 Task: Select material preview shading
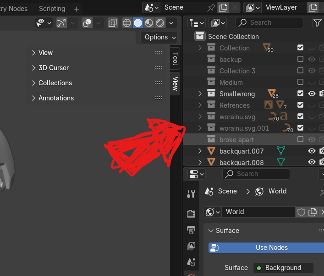[x=149, y=23]
